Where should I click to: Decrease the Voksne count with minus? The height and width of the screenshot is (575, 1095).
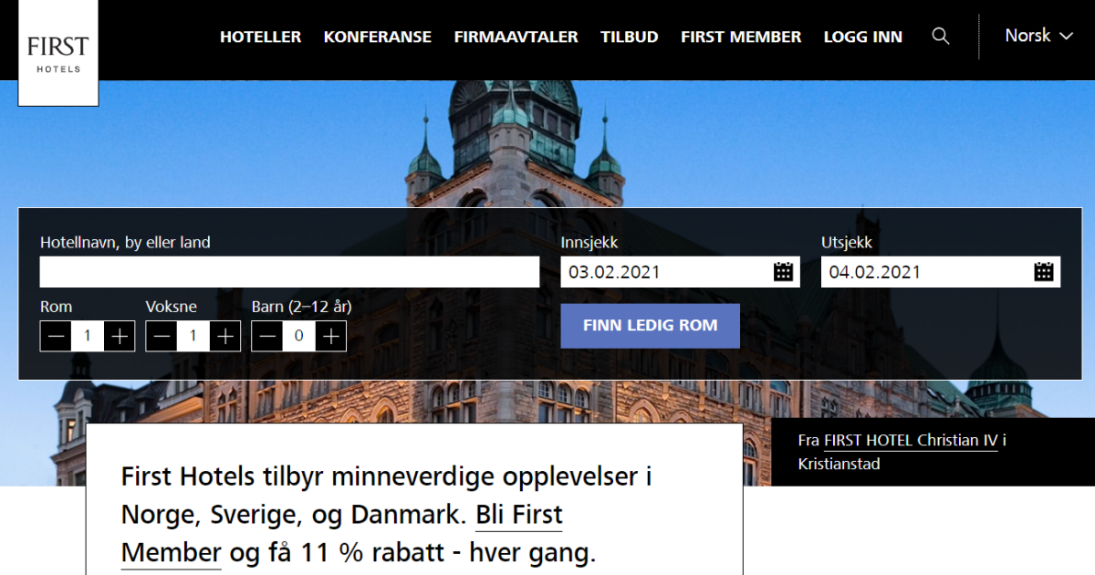pos(162,336)
